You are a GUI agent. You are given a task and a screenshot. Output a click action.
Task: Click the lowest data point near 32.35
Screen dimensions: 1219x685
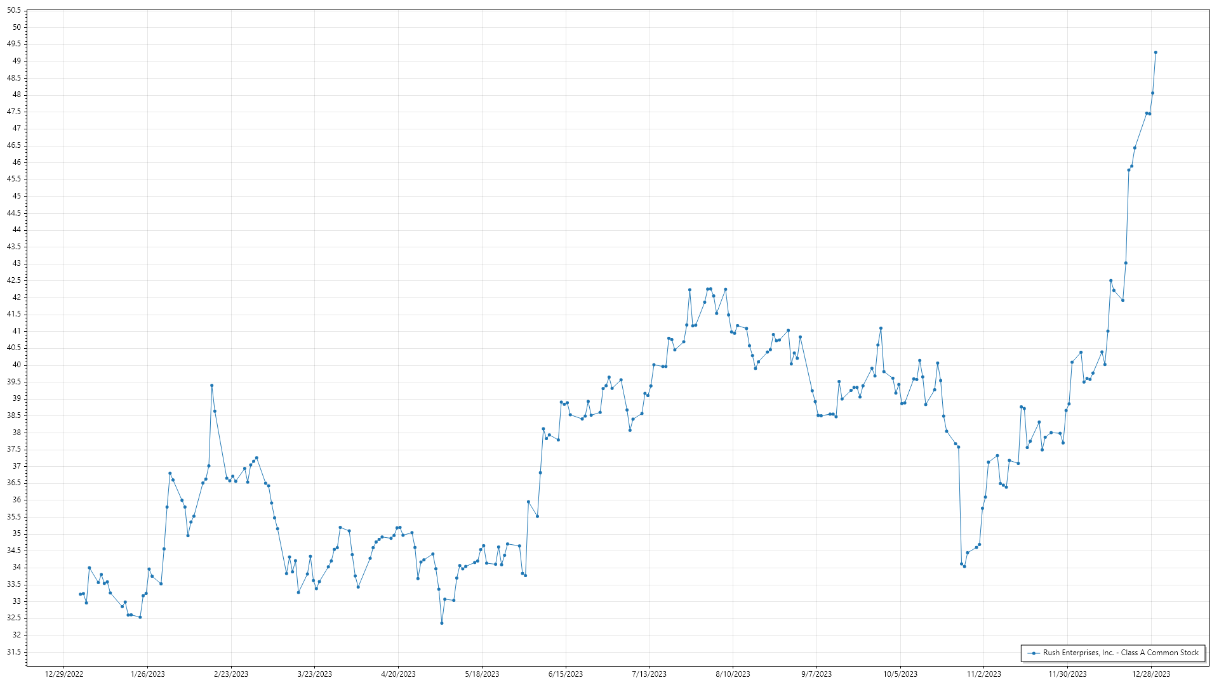pos(442,623)
